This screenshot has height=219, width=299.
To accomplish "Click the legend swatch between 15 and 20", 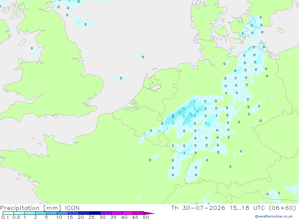I will pos(74,213).
